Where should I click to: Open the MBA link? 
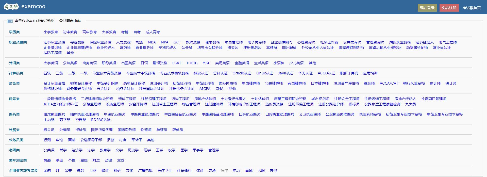(152, 42)
